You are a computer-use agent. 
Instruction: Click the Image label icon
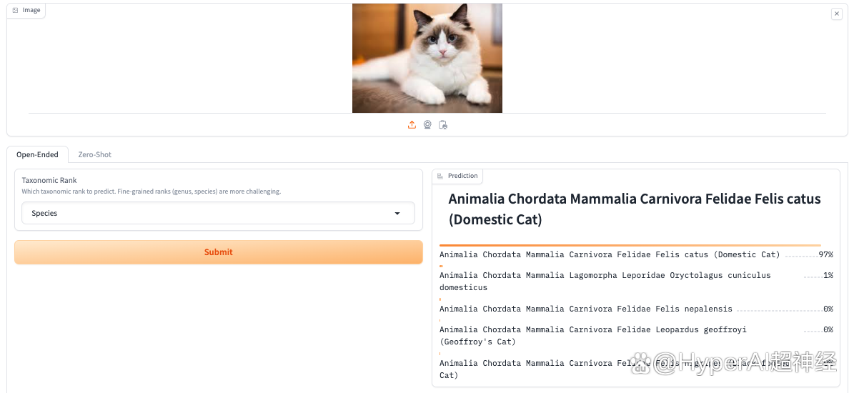(15, 11)
